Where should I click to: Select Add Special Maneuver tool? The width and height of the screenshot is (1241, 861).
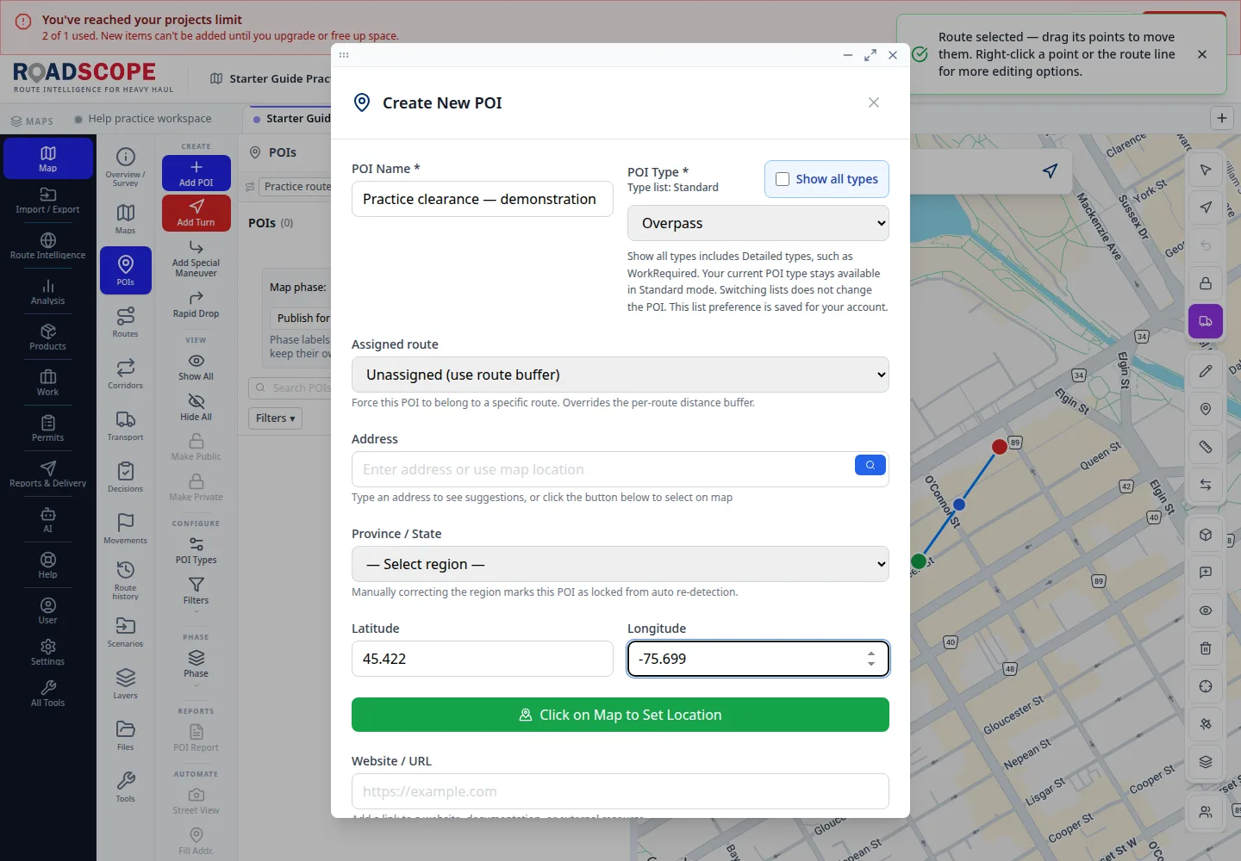[196, 257]
